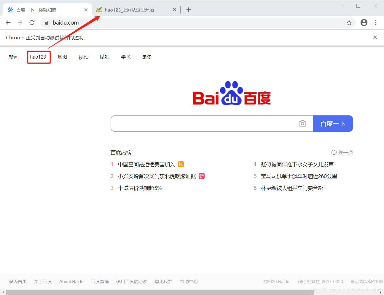This screenshot has height=295, width=384.
Task: Select the 新闻 navigation item
Action: pos(14,57)
